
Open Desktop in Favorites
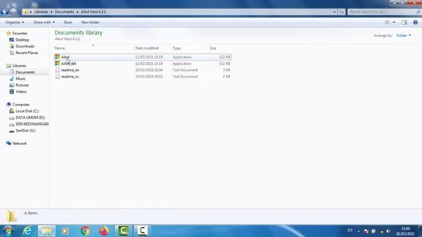22,39
